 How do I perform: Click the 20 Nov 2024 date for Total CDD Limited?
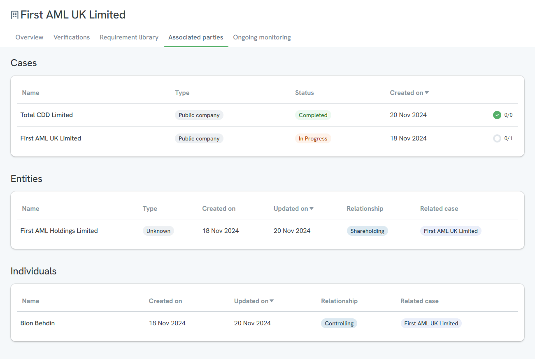[x=408, y=115]
